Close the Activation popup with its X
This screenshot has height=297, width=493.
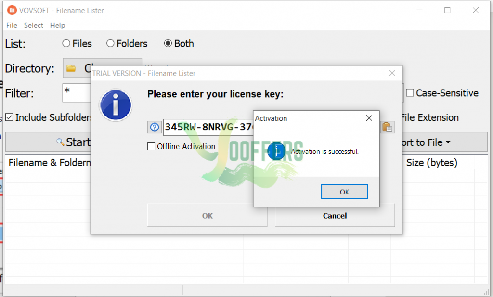click(369, 118)
